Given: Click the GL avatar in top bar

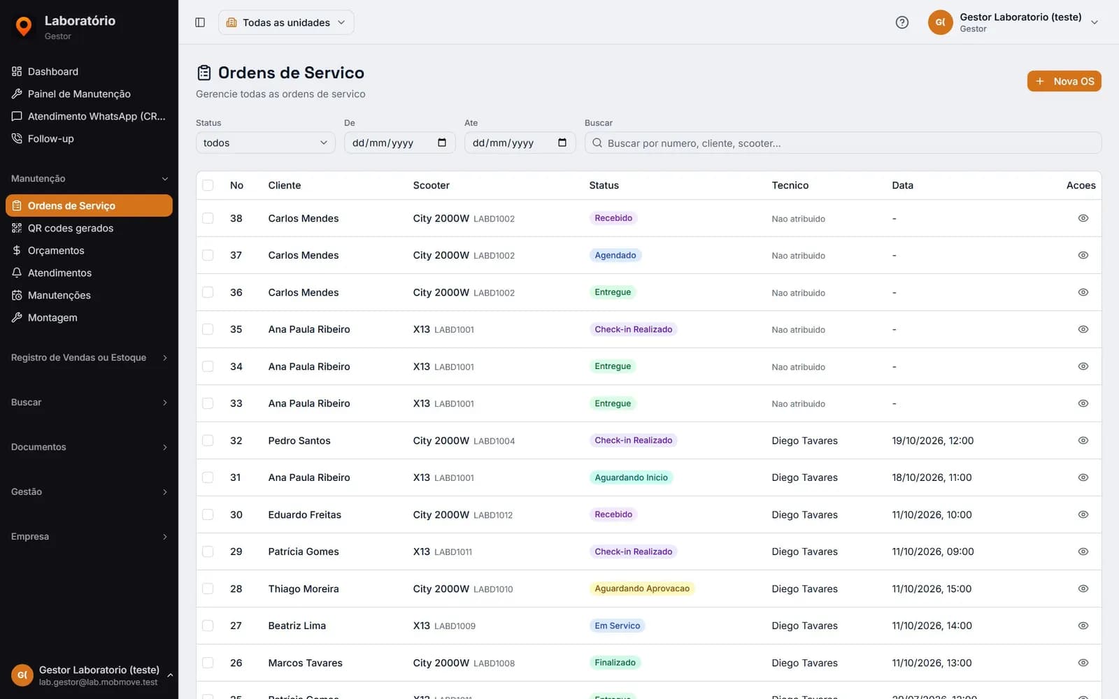Looking at the screenshot, I should (x=940, y=22).
